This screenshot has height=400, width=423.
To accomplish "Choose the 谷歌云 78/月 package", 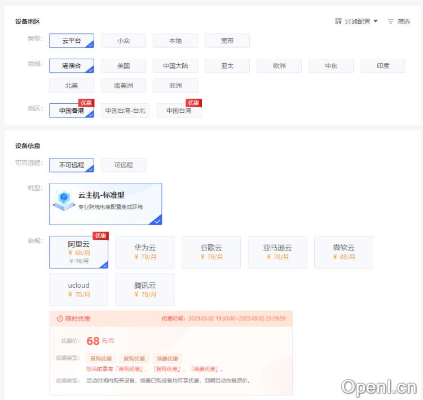I will pos(211,252).
